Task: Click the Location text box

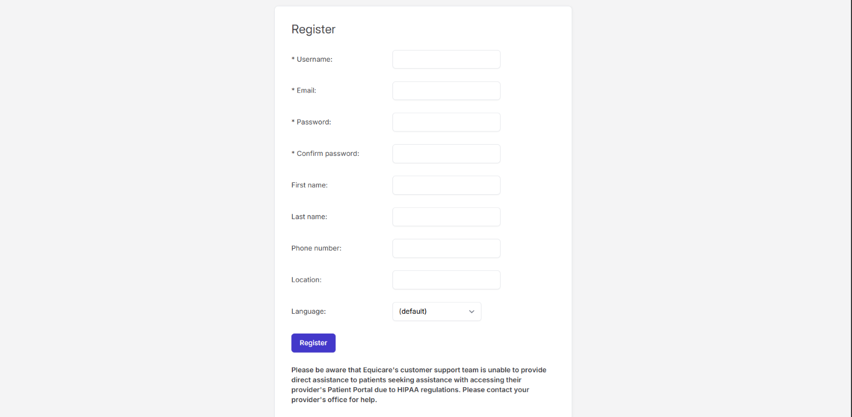Action: 446,280
